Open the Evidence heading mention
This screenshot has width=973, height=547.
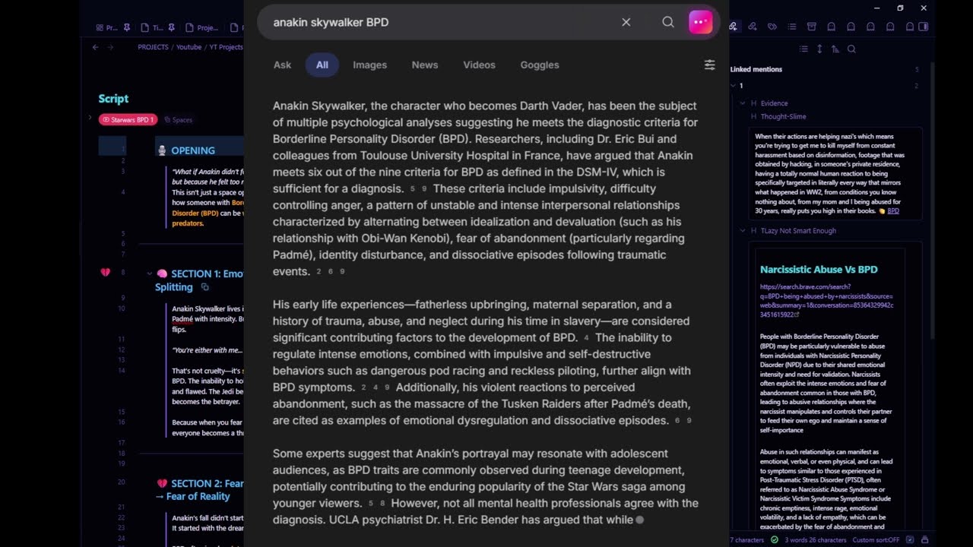point(774,103)
